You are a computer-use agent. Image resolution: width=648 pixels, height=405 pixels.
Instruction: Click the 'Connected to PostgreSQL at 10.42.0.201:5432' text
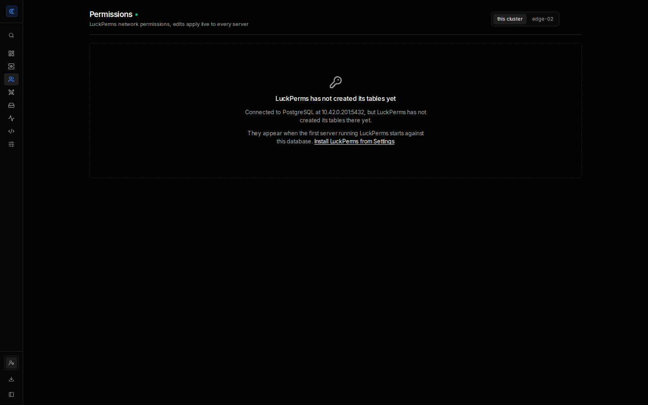coord(305,112)
